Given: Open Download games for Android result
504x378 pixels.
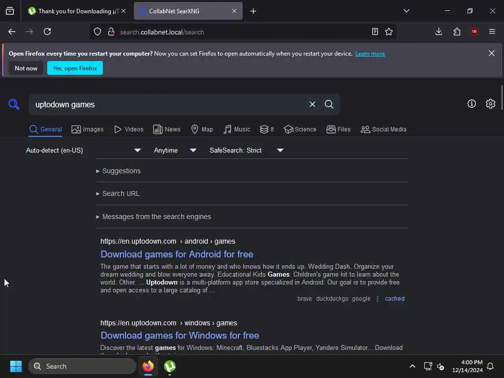Looking at the screenshot, I should point(177,254).
